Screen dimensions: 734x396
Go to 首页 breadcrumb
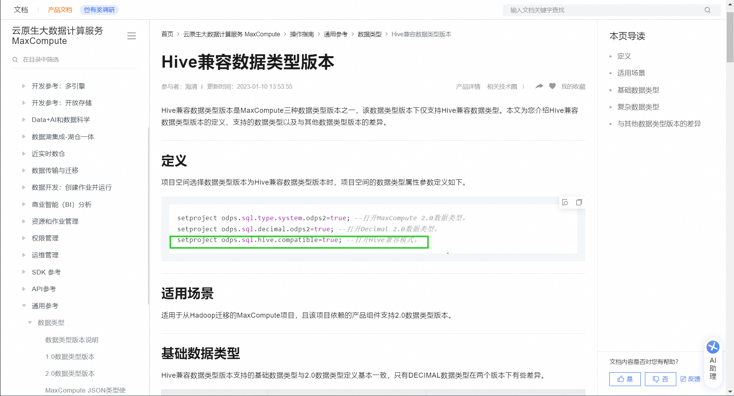(x=167, y=34)
